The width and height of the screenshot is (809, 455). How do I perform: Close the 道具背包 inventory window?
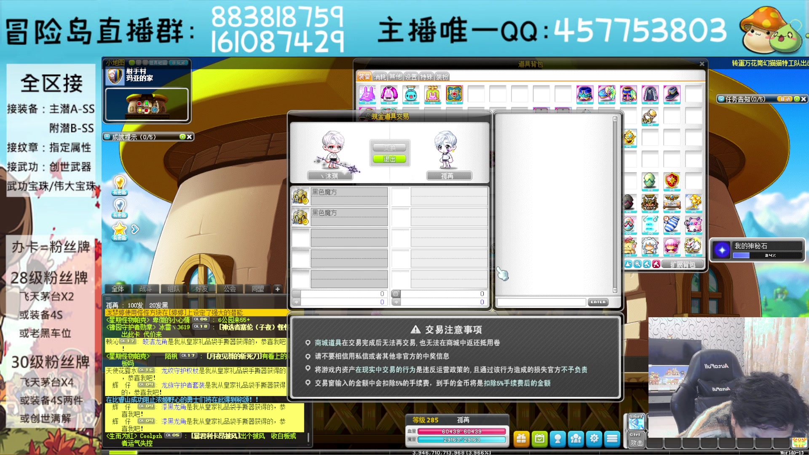click(702, 64)
